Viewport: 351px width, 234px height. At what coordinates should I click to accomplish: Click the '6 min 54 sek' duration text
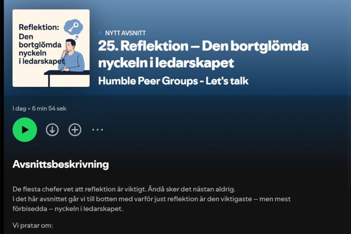[x=49, y=108]
